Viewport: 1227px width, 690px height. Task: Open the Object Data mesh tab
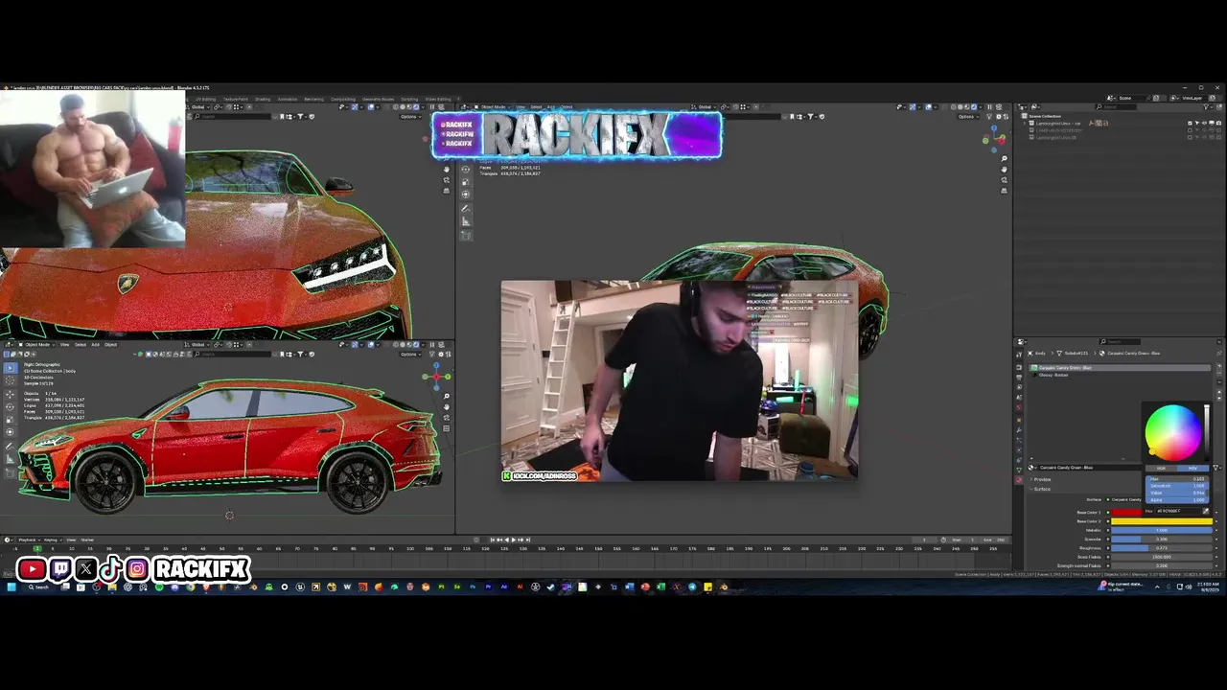[1019, 471]
